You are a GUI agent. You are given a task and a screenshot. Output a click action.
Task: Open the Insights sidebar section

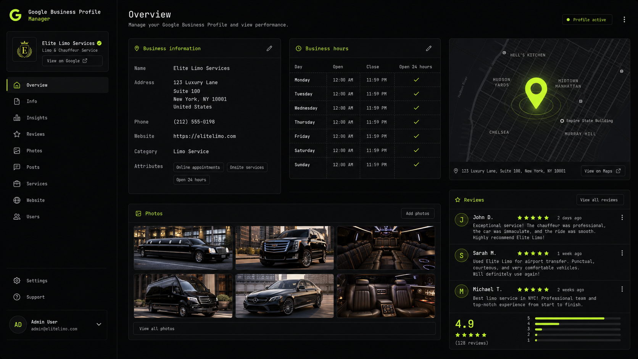pos(58,118)
